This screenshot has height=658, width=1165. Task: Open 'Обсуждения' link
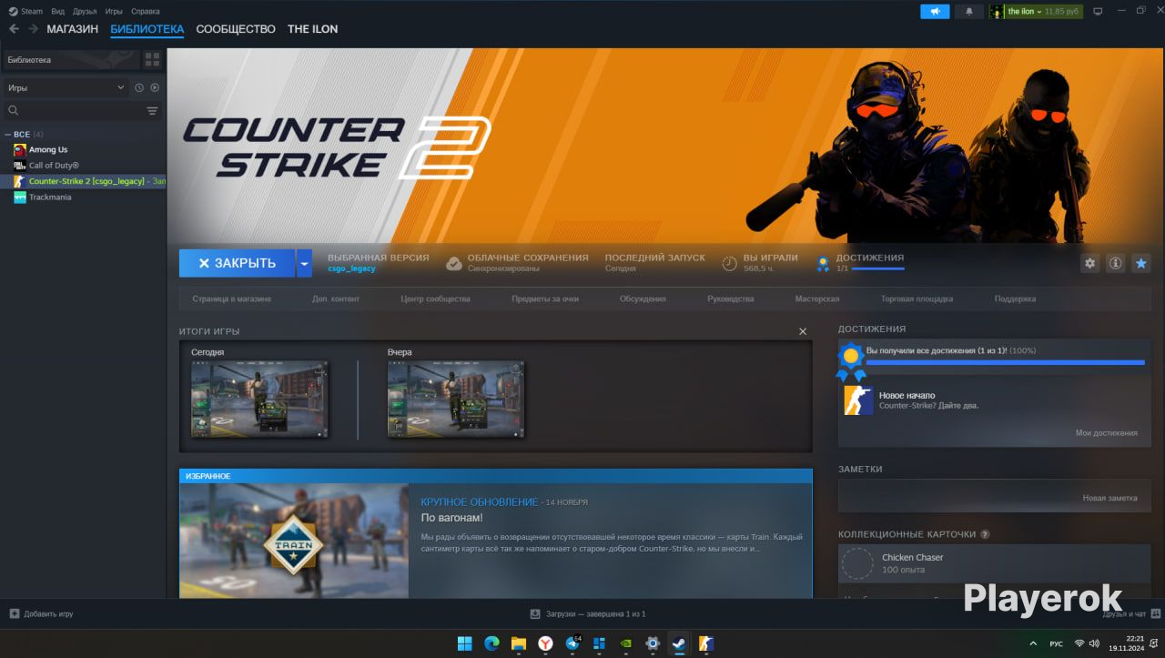tap(643, 299)
